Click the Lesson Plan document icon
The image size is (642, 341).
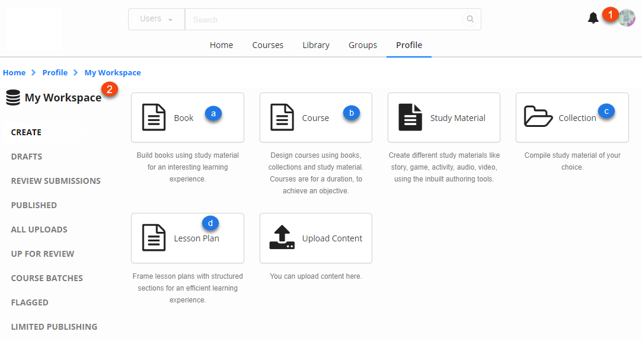coord(154,238)
